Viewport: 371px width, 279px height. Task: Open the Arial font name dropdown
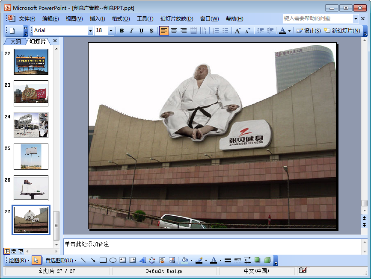[90, 31]
